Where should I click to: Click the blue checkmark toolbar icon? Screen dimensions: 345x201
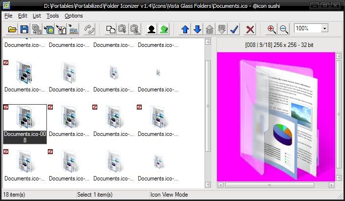point(234,29)
